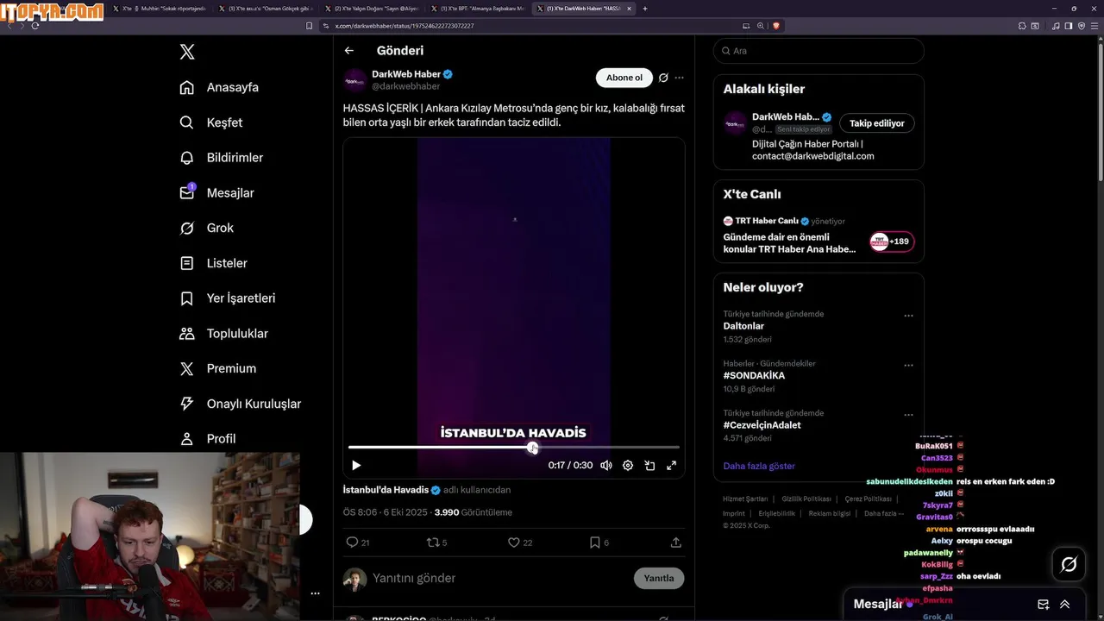Viewport: 1104px width, 621px height.
Task: Click the Grok icon beside Abone ol
Action: pos(663,78)
